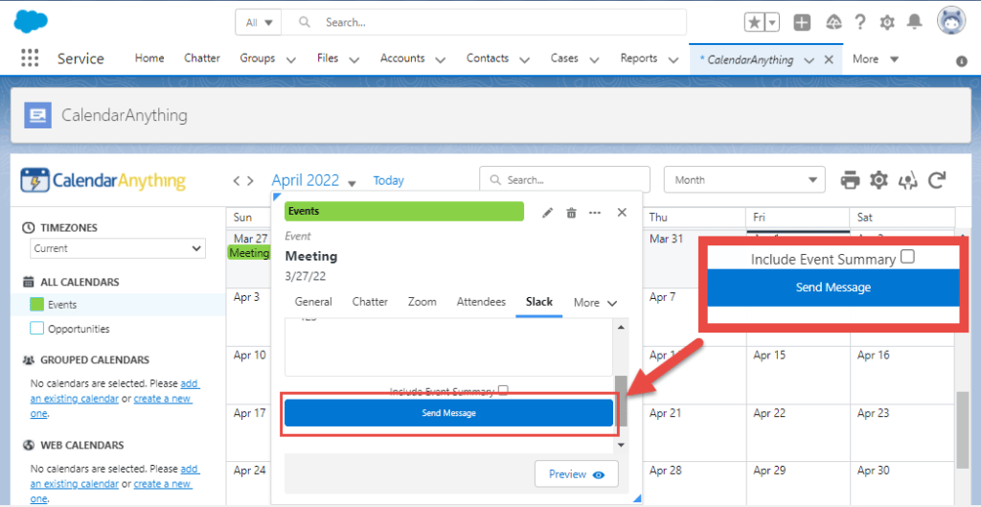Go to the Chatter navigation tab
Image resolution: width=981 pixels, height=507 pixels.
click(x=202, y=58)
